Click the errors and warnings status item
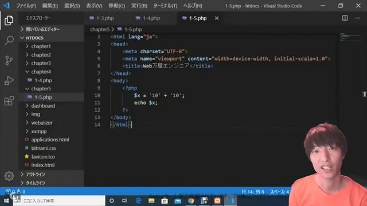This screenshot has height=206, width=367. pos(15,192)
